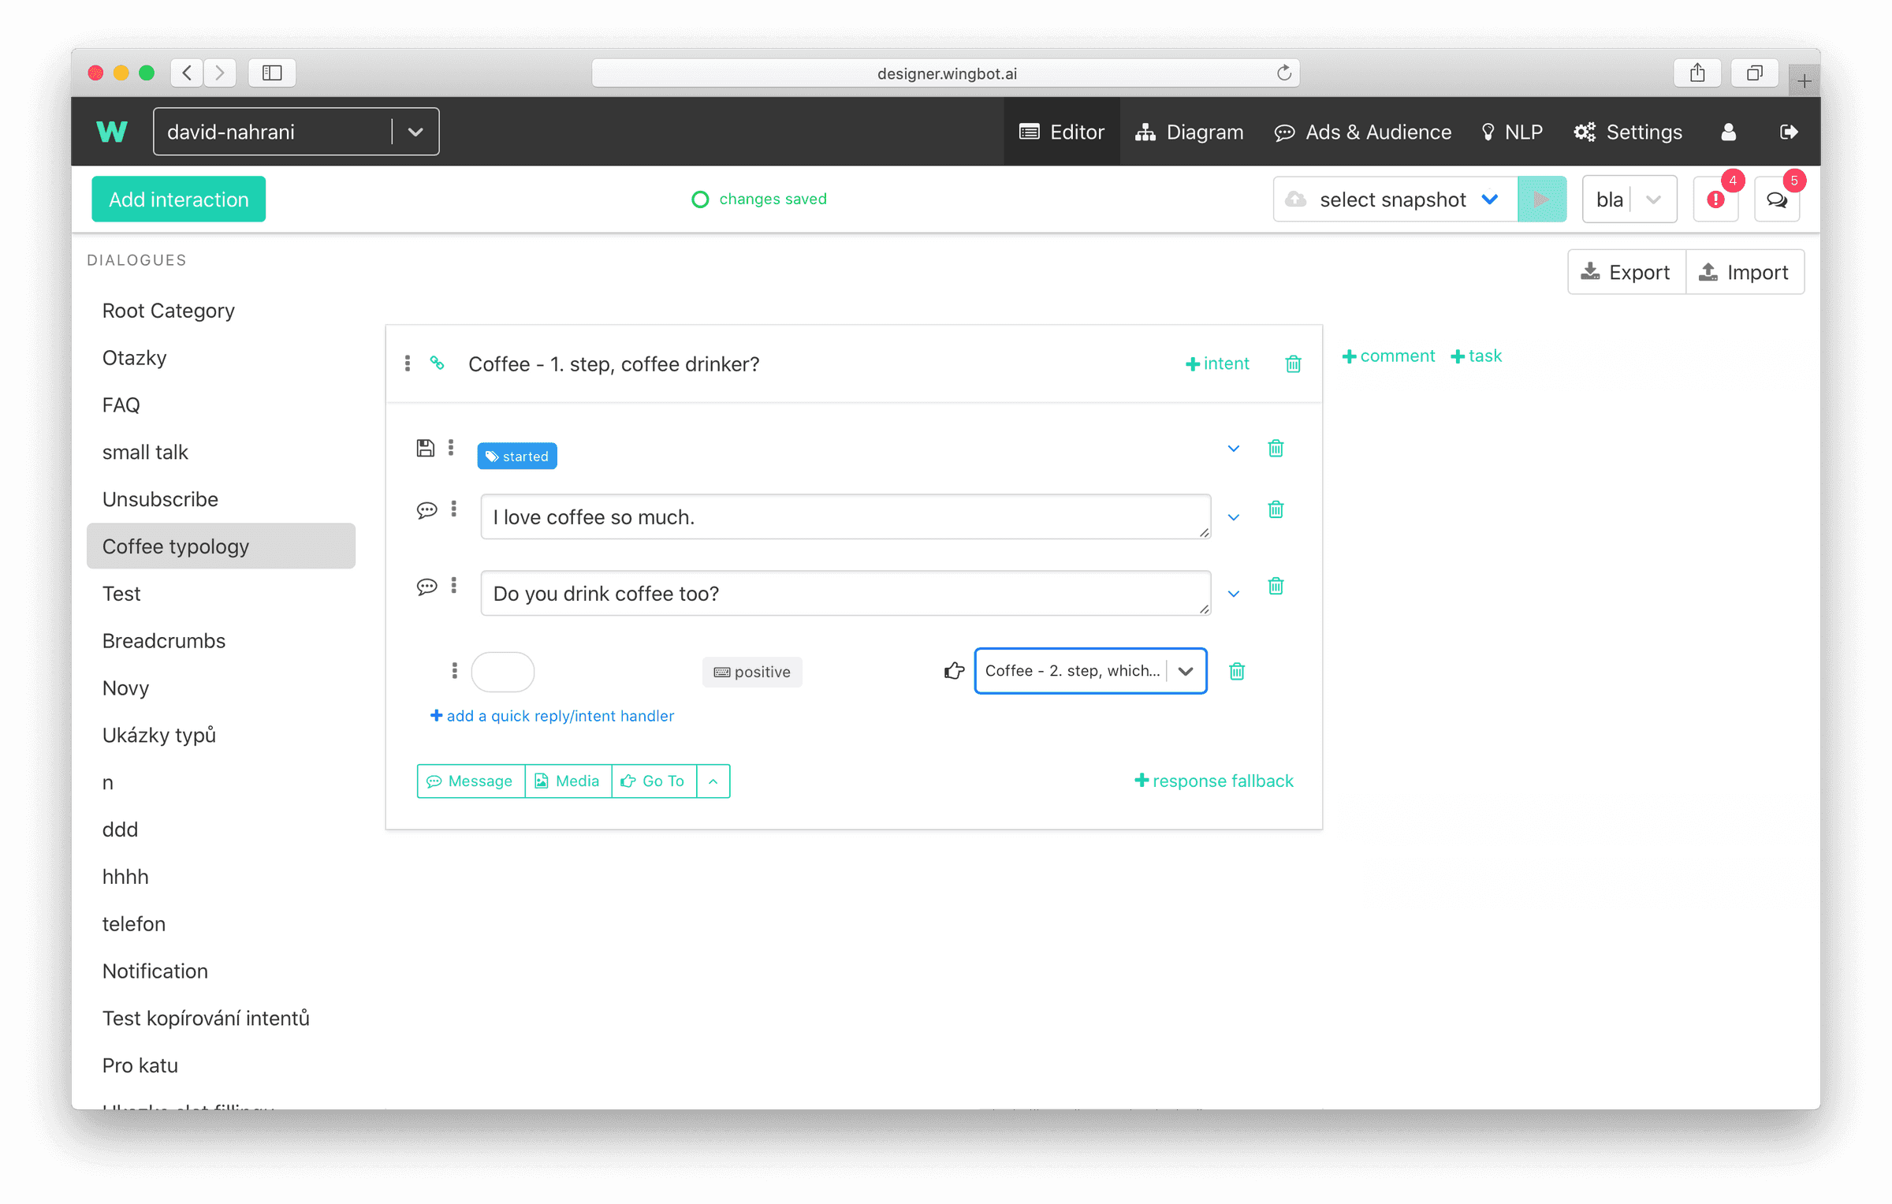1892x1204 pixels.
Task: Open the error notifications panel showing 4 issues
Action: [1716, 199]
